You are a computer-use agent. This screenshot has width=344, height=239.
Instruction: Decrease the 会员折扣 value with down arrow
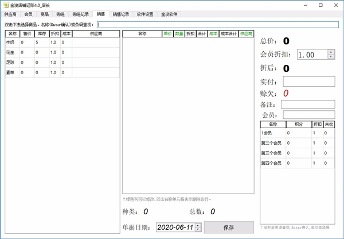coord(331,57)
